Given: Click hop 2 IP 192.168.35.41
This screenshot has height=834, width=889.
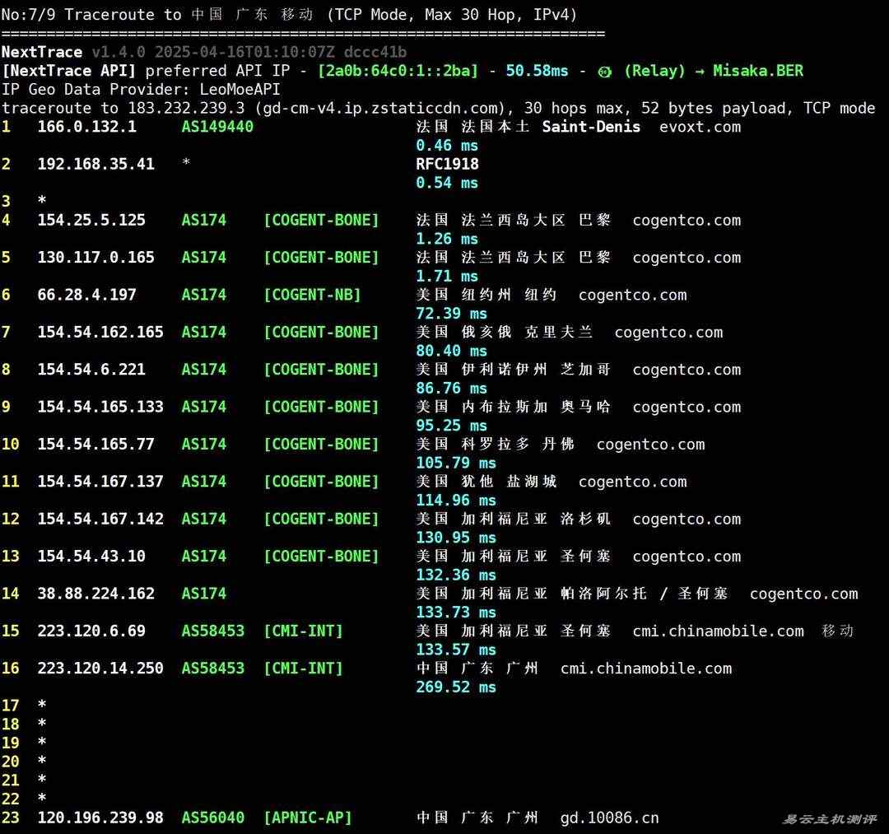Looking at the screenshot, I should 95,164.
